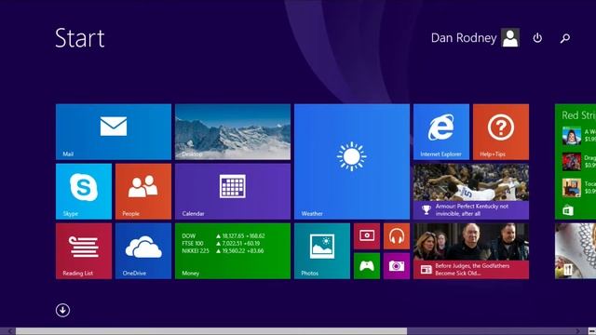Screen dimensions: 596x335
Task: Open the Food & Drink tile
Action: [x=576, y=251]
